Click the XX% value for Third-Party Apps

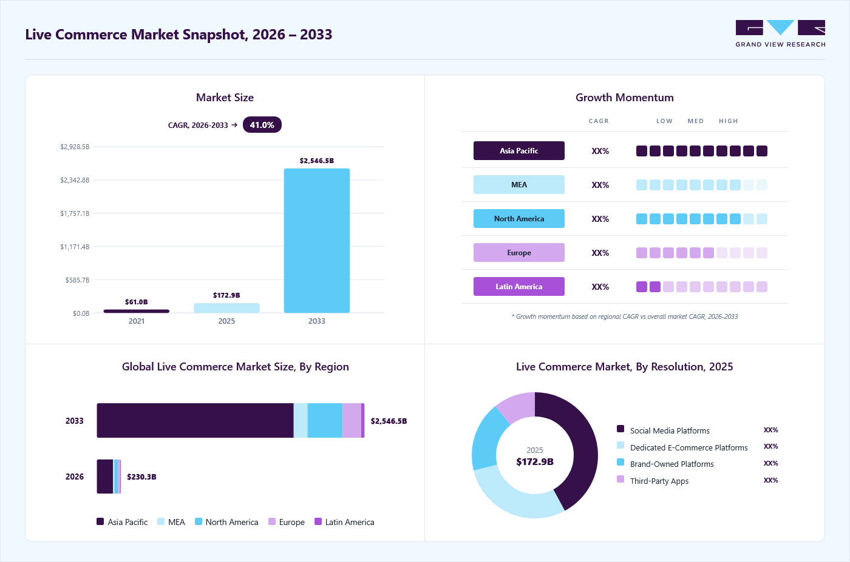(771, 480)
